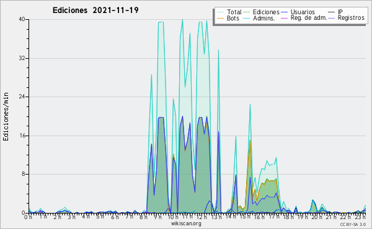Click the blue Usuarios color swatch in legend
372x229 pixels.
[x=284, y=12]
